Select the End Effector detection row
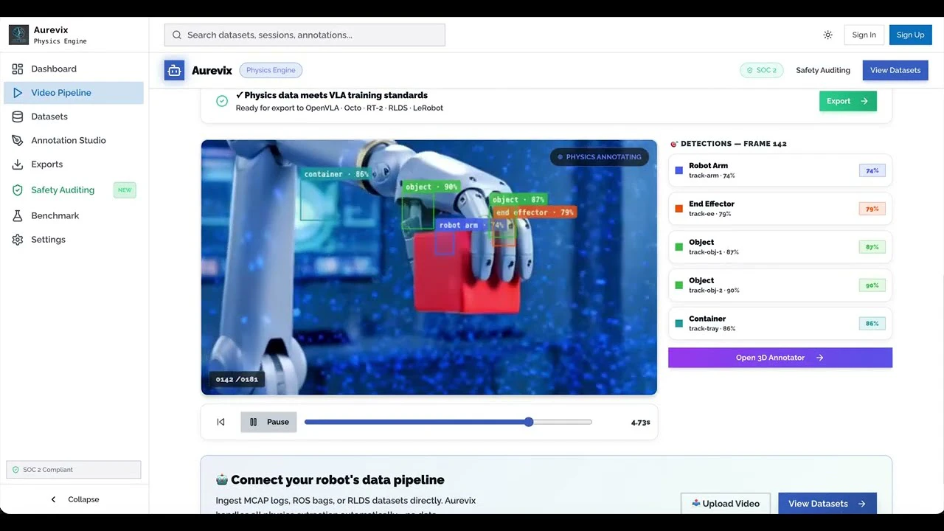Screen dimensions: 944x531 point(780,209)
